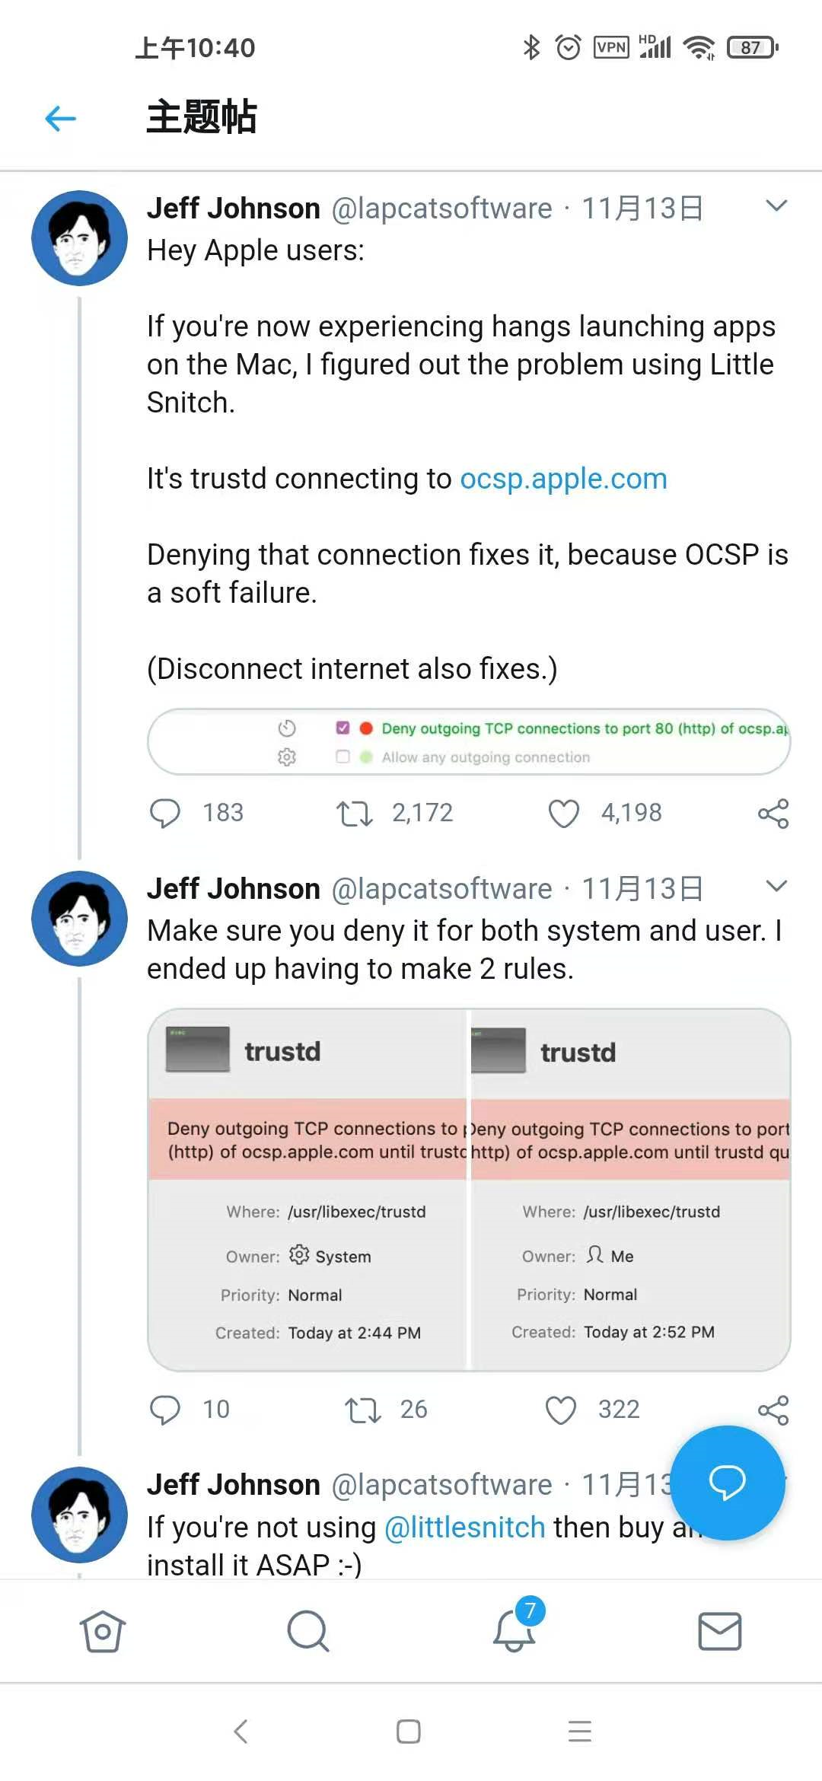This screenshot has height=1781, width=822.
Task: Retweet the first tweet with 2,172 retweets
Action: click(355, 813)
